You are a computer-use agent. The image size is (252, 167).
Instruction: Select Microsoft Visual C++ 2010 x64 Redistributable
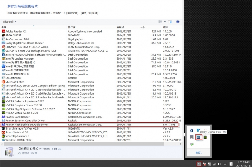point(92,90)
